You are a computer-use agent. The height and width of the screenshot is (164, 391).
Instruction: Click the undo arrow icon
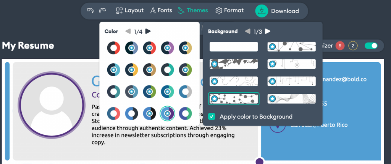[x=90, y=11]
